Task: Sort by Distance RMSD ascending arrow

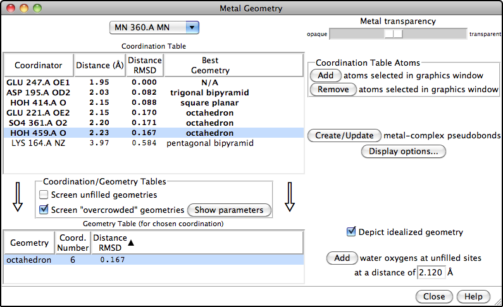Action: pos(131,243)
